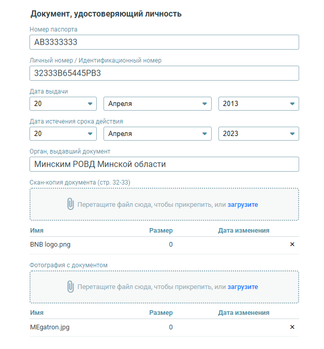Open issue date day dropdown
Screen dimensions: 324x349
[x=63, y=103]
